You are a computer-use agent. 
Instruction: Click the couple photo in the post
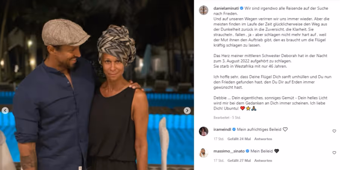(97, 85)
